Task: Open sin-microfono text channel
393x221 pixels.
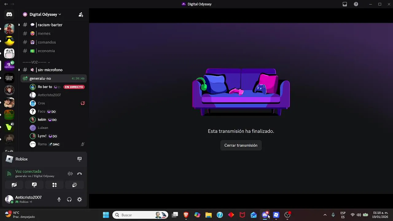Action: tap(53, 70)
